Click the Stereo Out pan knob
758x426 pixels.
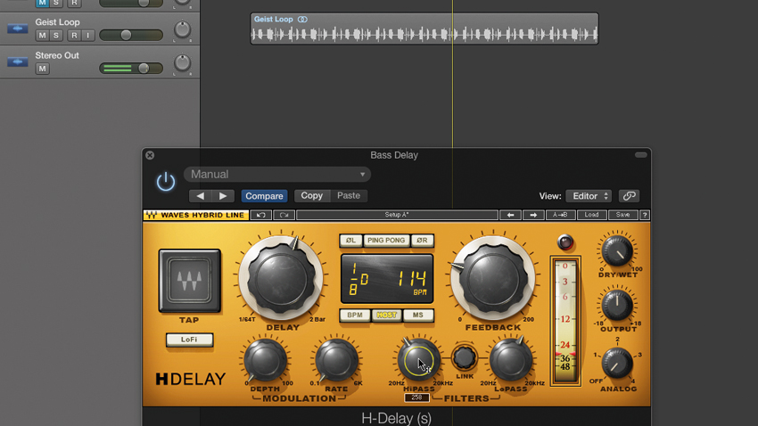182,63
